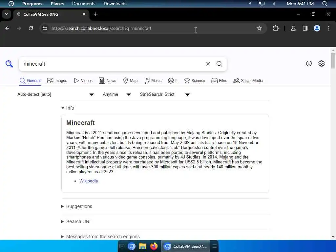Open the tab search dropdown arrow

[x=7, y=14]
